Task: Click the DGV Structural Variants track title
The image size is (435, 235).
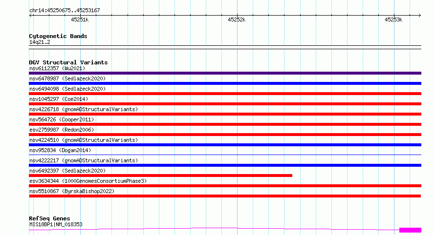Action: (x=68, y=62)
